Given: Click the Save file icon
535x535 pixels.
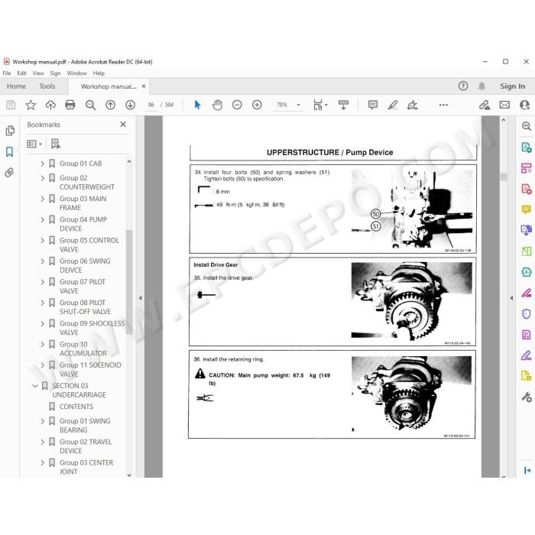Looking at the screenshot, I should click(11, 105).
